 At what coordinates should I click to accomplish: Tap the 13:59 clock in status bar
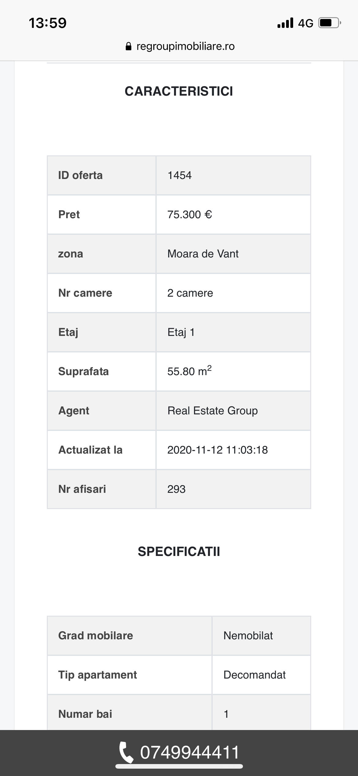(47, 23)
